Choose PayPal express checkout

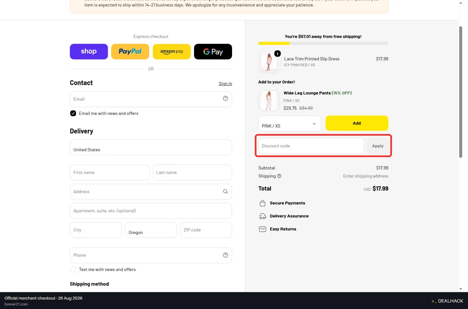pyautogui.click(x=130, y=52)
